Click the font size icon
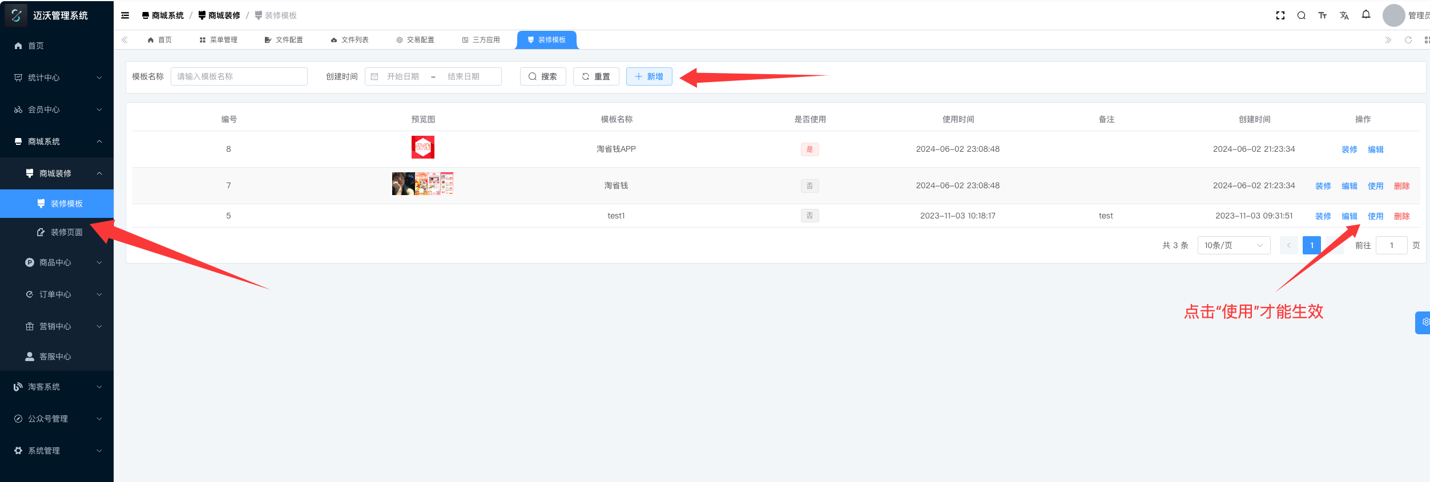This screenshot has height=482, width=1430. pyautogui.click(x=1322, y=15)
